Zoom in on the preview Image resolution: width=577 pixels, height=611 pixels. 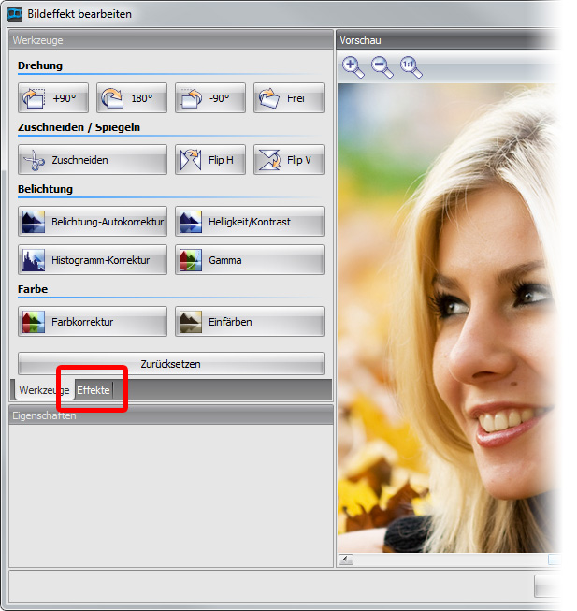[x=353, y=66]
